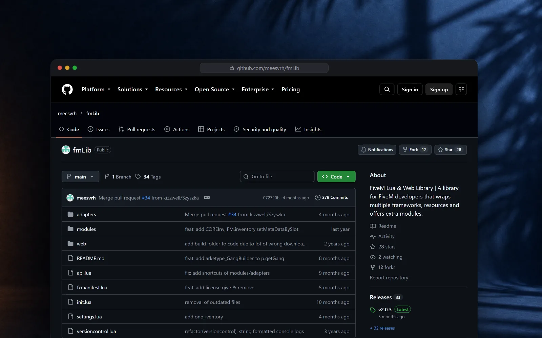Open the main branch selector dropdown
Viewport: 542px width, 338px height.
pyautogui.click(x=80, y=176)
